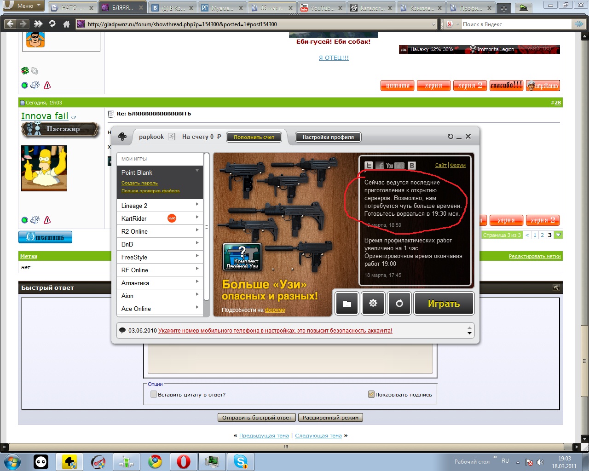Click the page's vertical scrollbar

pos(585,360)
